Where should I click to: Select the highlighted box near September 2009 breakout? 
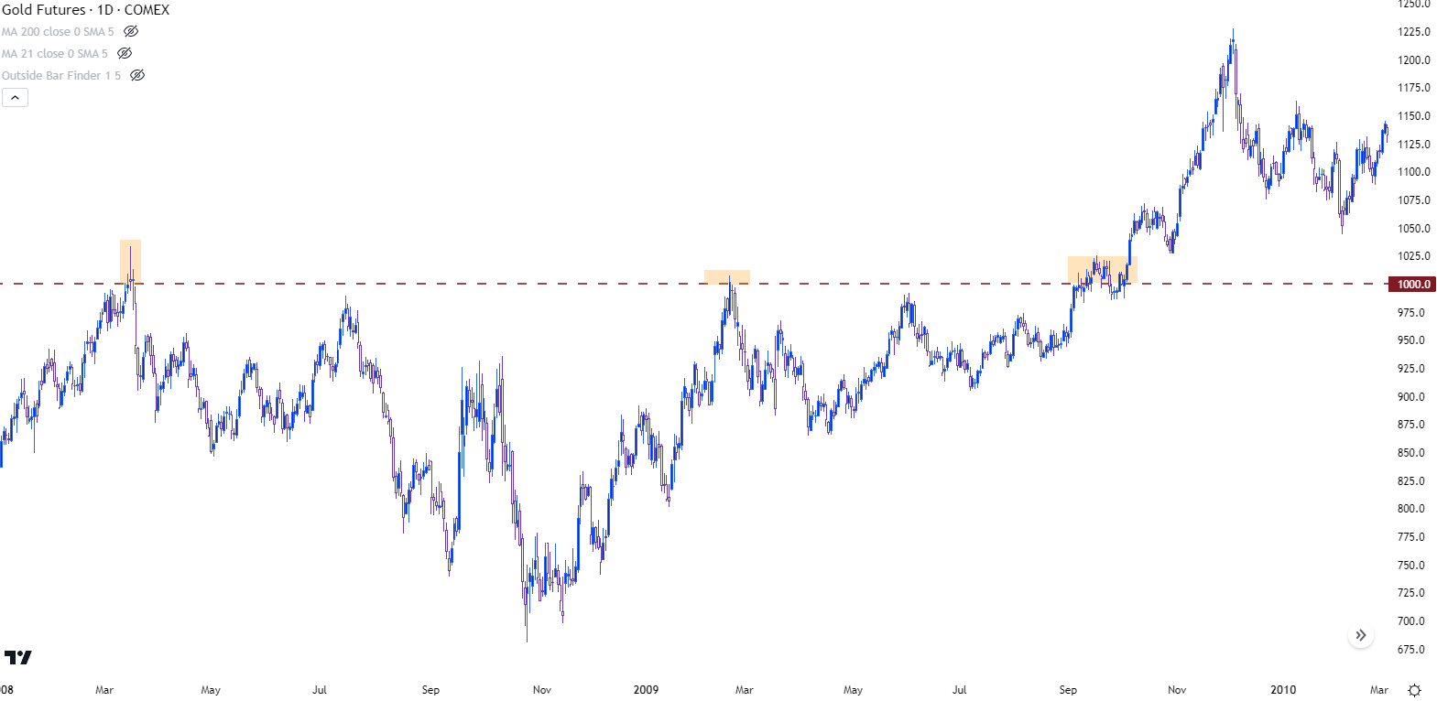1103,270
